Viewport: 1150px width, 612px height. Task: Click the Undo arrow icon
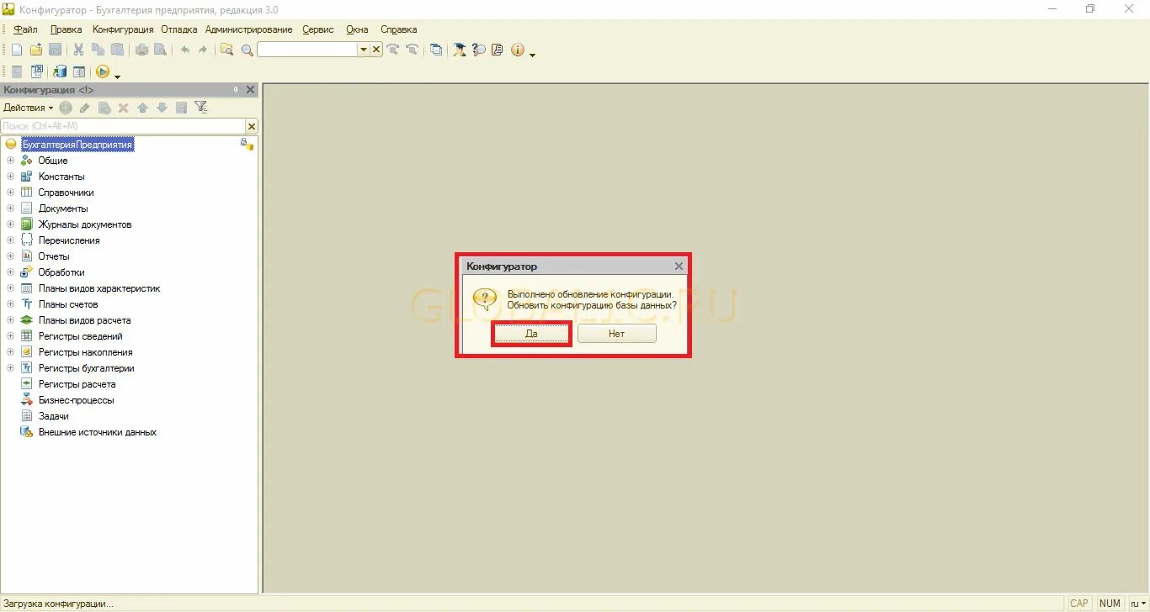pos(184,50)
